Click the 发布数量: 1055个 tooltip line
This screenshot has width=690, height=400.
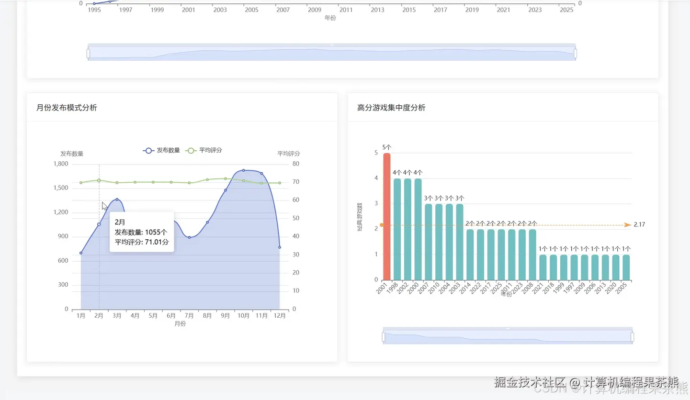click(141, 232)
